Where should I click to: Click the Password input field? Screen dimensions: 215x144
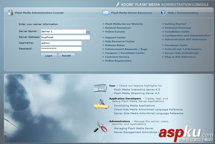[61, 49]
